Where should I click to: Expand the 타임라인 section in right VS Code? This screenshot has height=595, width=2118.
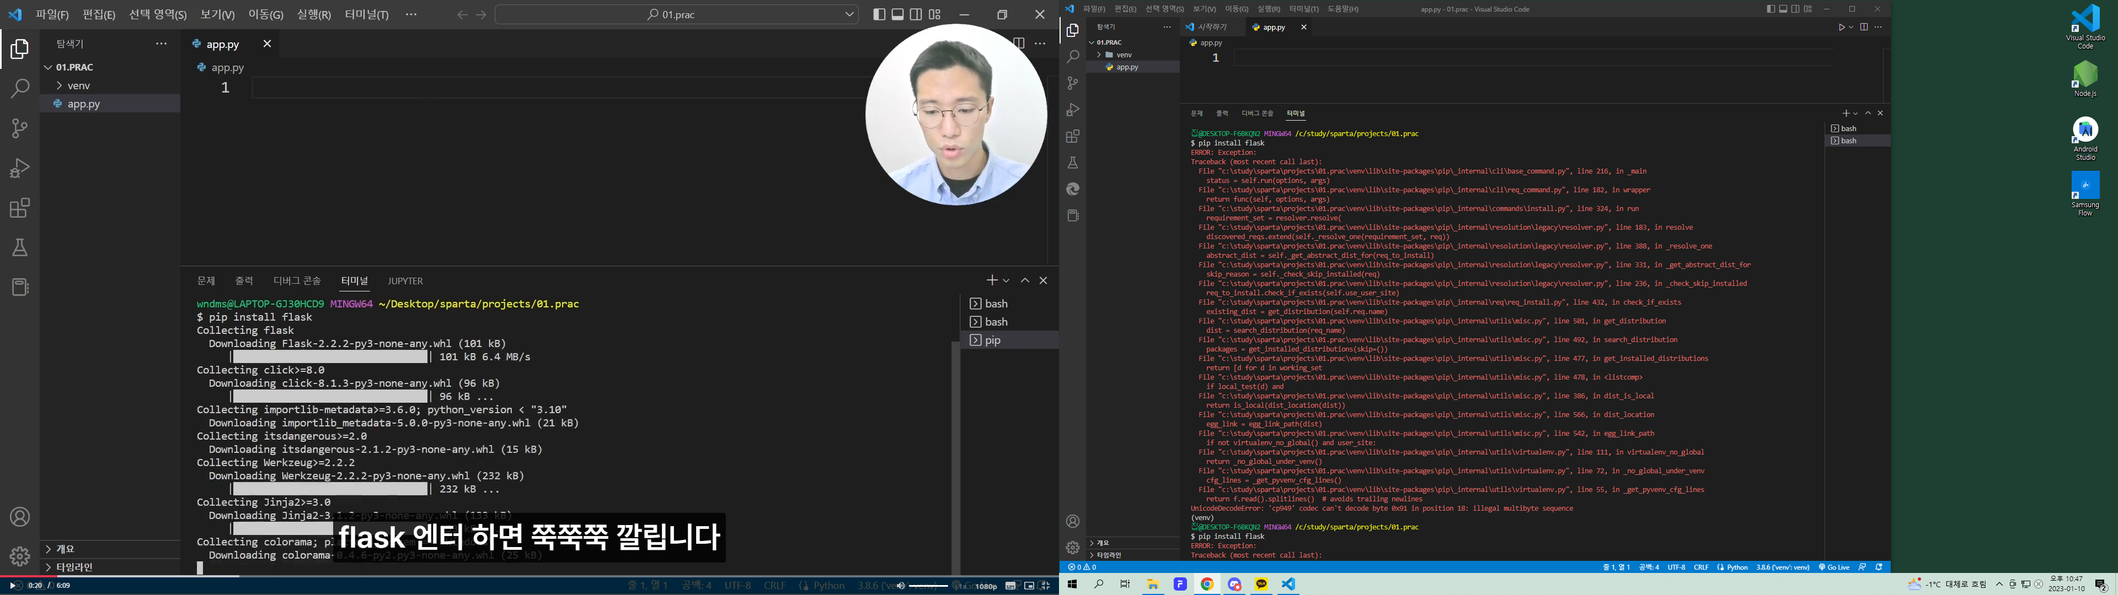[x=1133, y=555]
